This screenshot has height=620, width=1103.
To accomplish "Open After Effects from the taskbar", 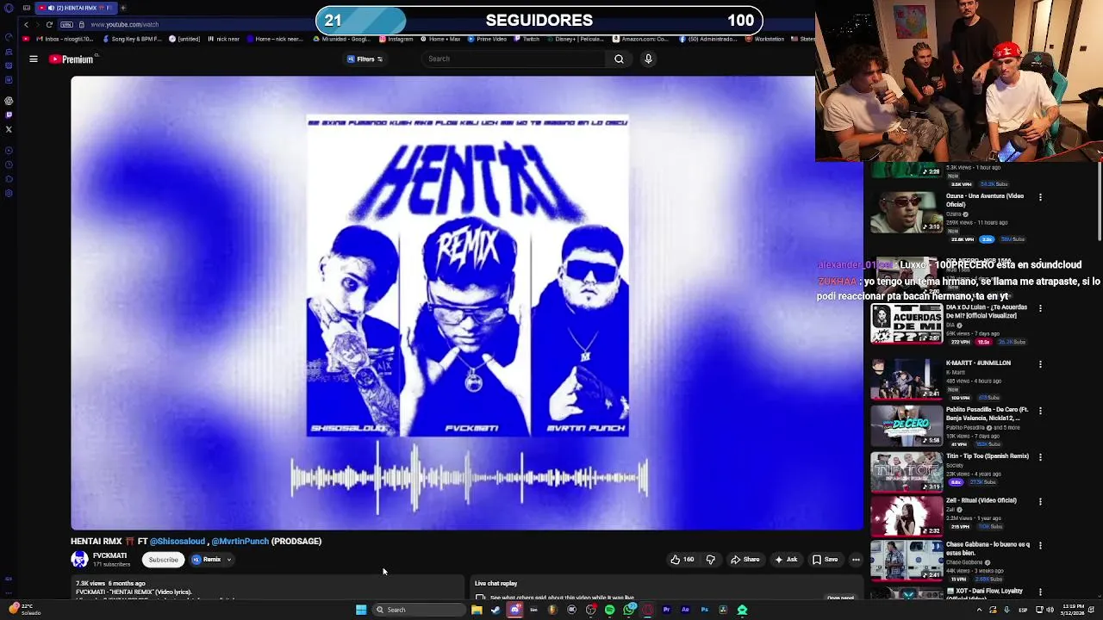I will point(685,610).
